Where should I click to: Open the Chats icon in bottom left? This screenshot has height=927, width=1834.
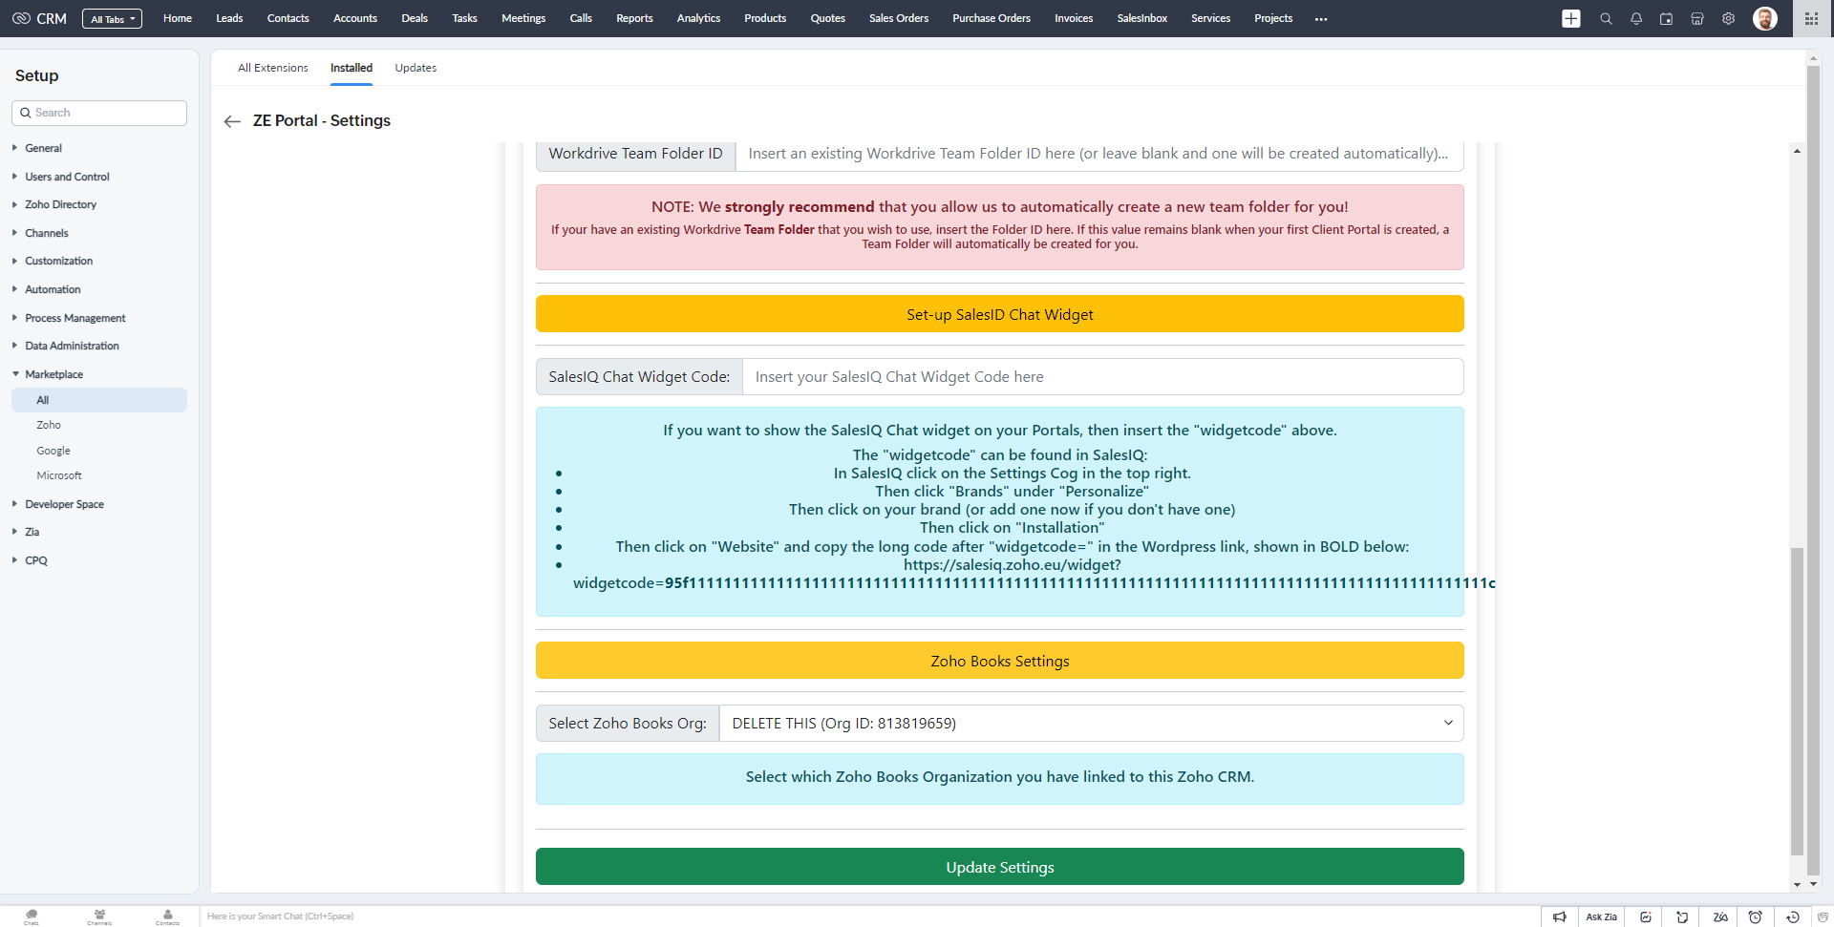click(x=32, y=916)
